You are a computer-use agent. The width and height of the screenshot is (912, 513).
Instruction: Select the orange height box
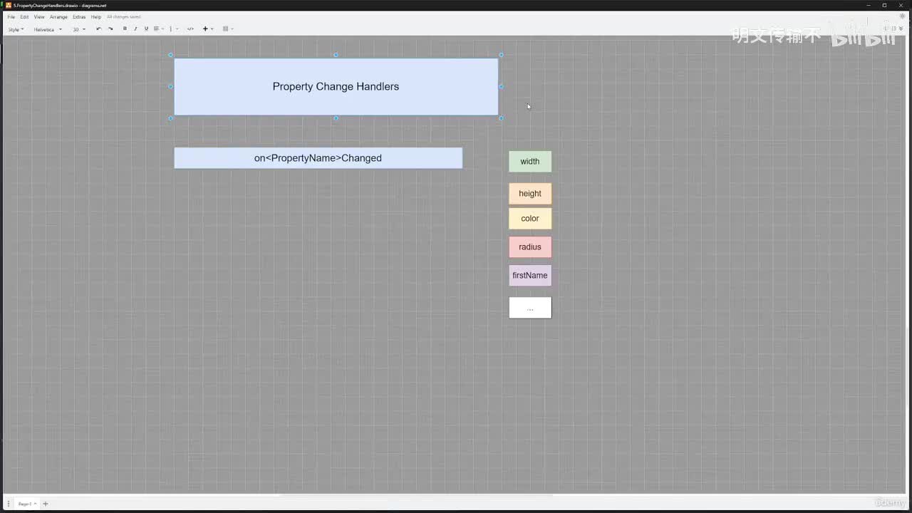pyautogui.click(x=530, y=194)
